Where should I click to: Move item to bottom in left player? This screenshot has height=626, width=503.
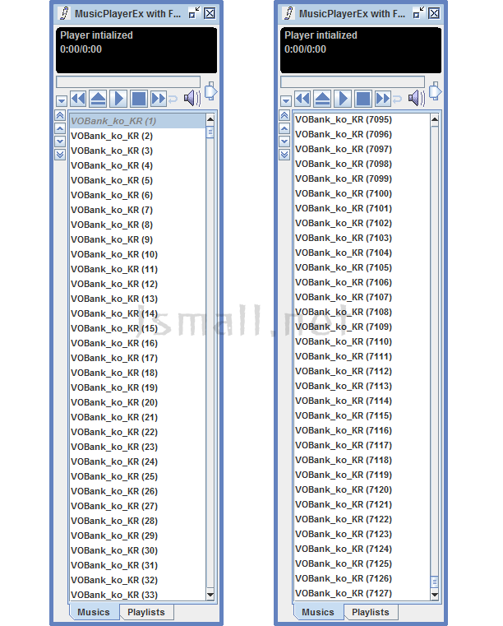pos(60,155)
